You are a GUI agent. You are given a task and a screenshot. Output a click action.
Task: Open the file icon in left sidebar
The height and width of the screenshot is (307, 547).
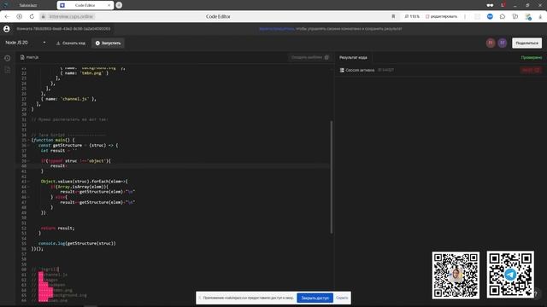(8, 70)
